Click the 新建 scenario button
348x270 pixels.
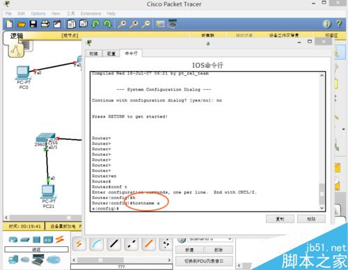point(189,250)
